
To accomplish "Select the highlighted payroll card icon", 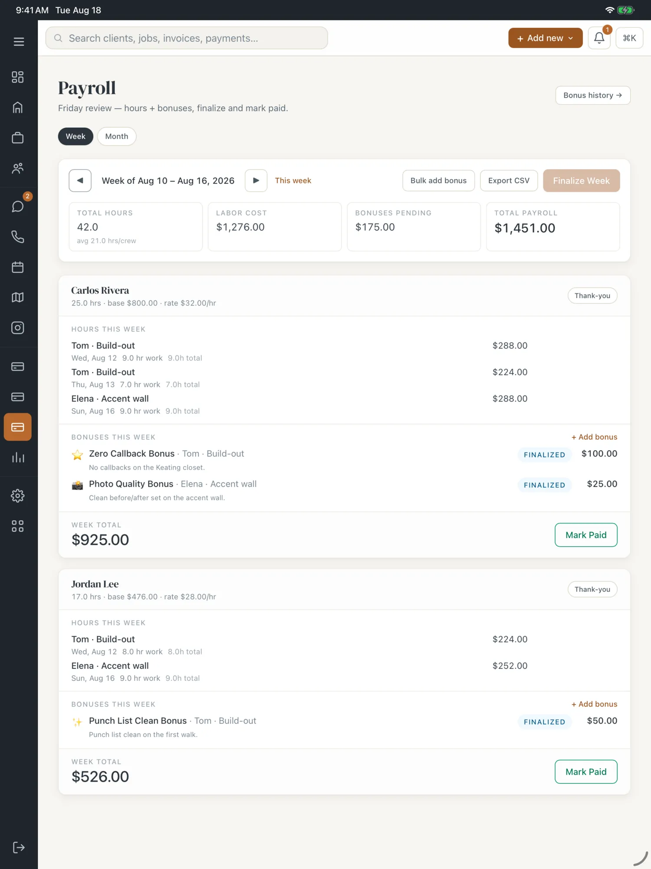I will 18,427.
